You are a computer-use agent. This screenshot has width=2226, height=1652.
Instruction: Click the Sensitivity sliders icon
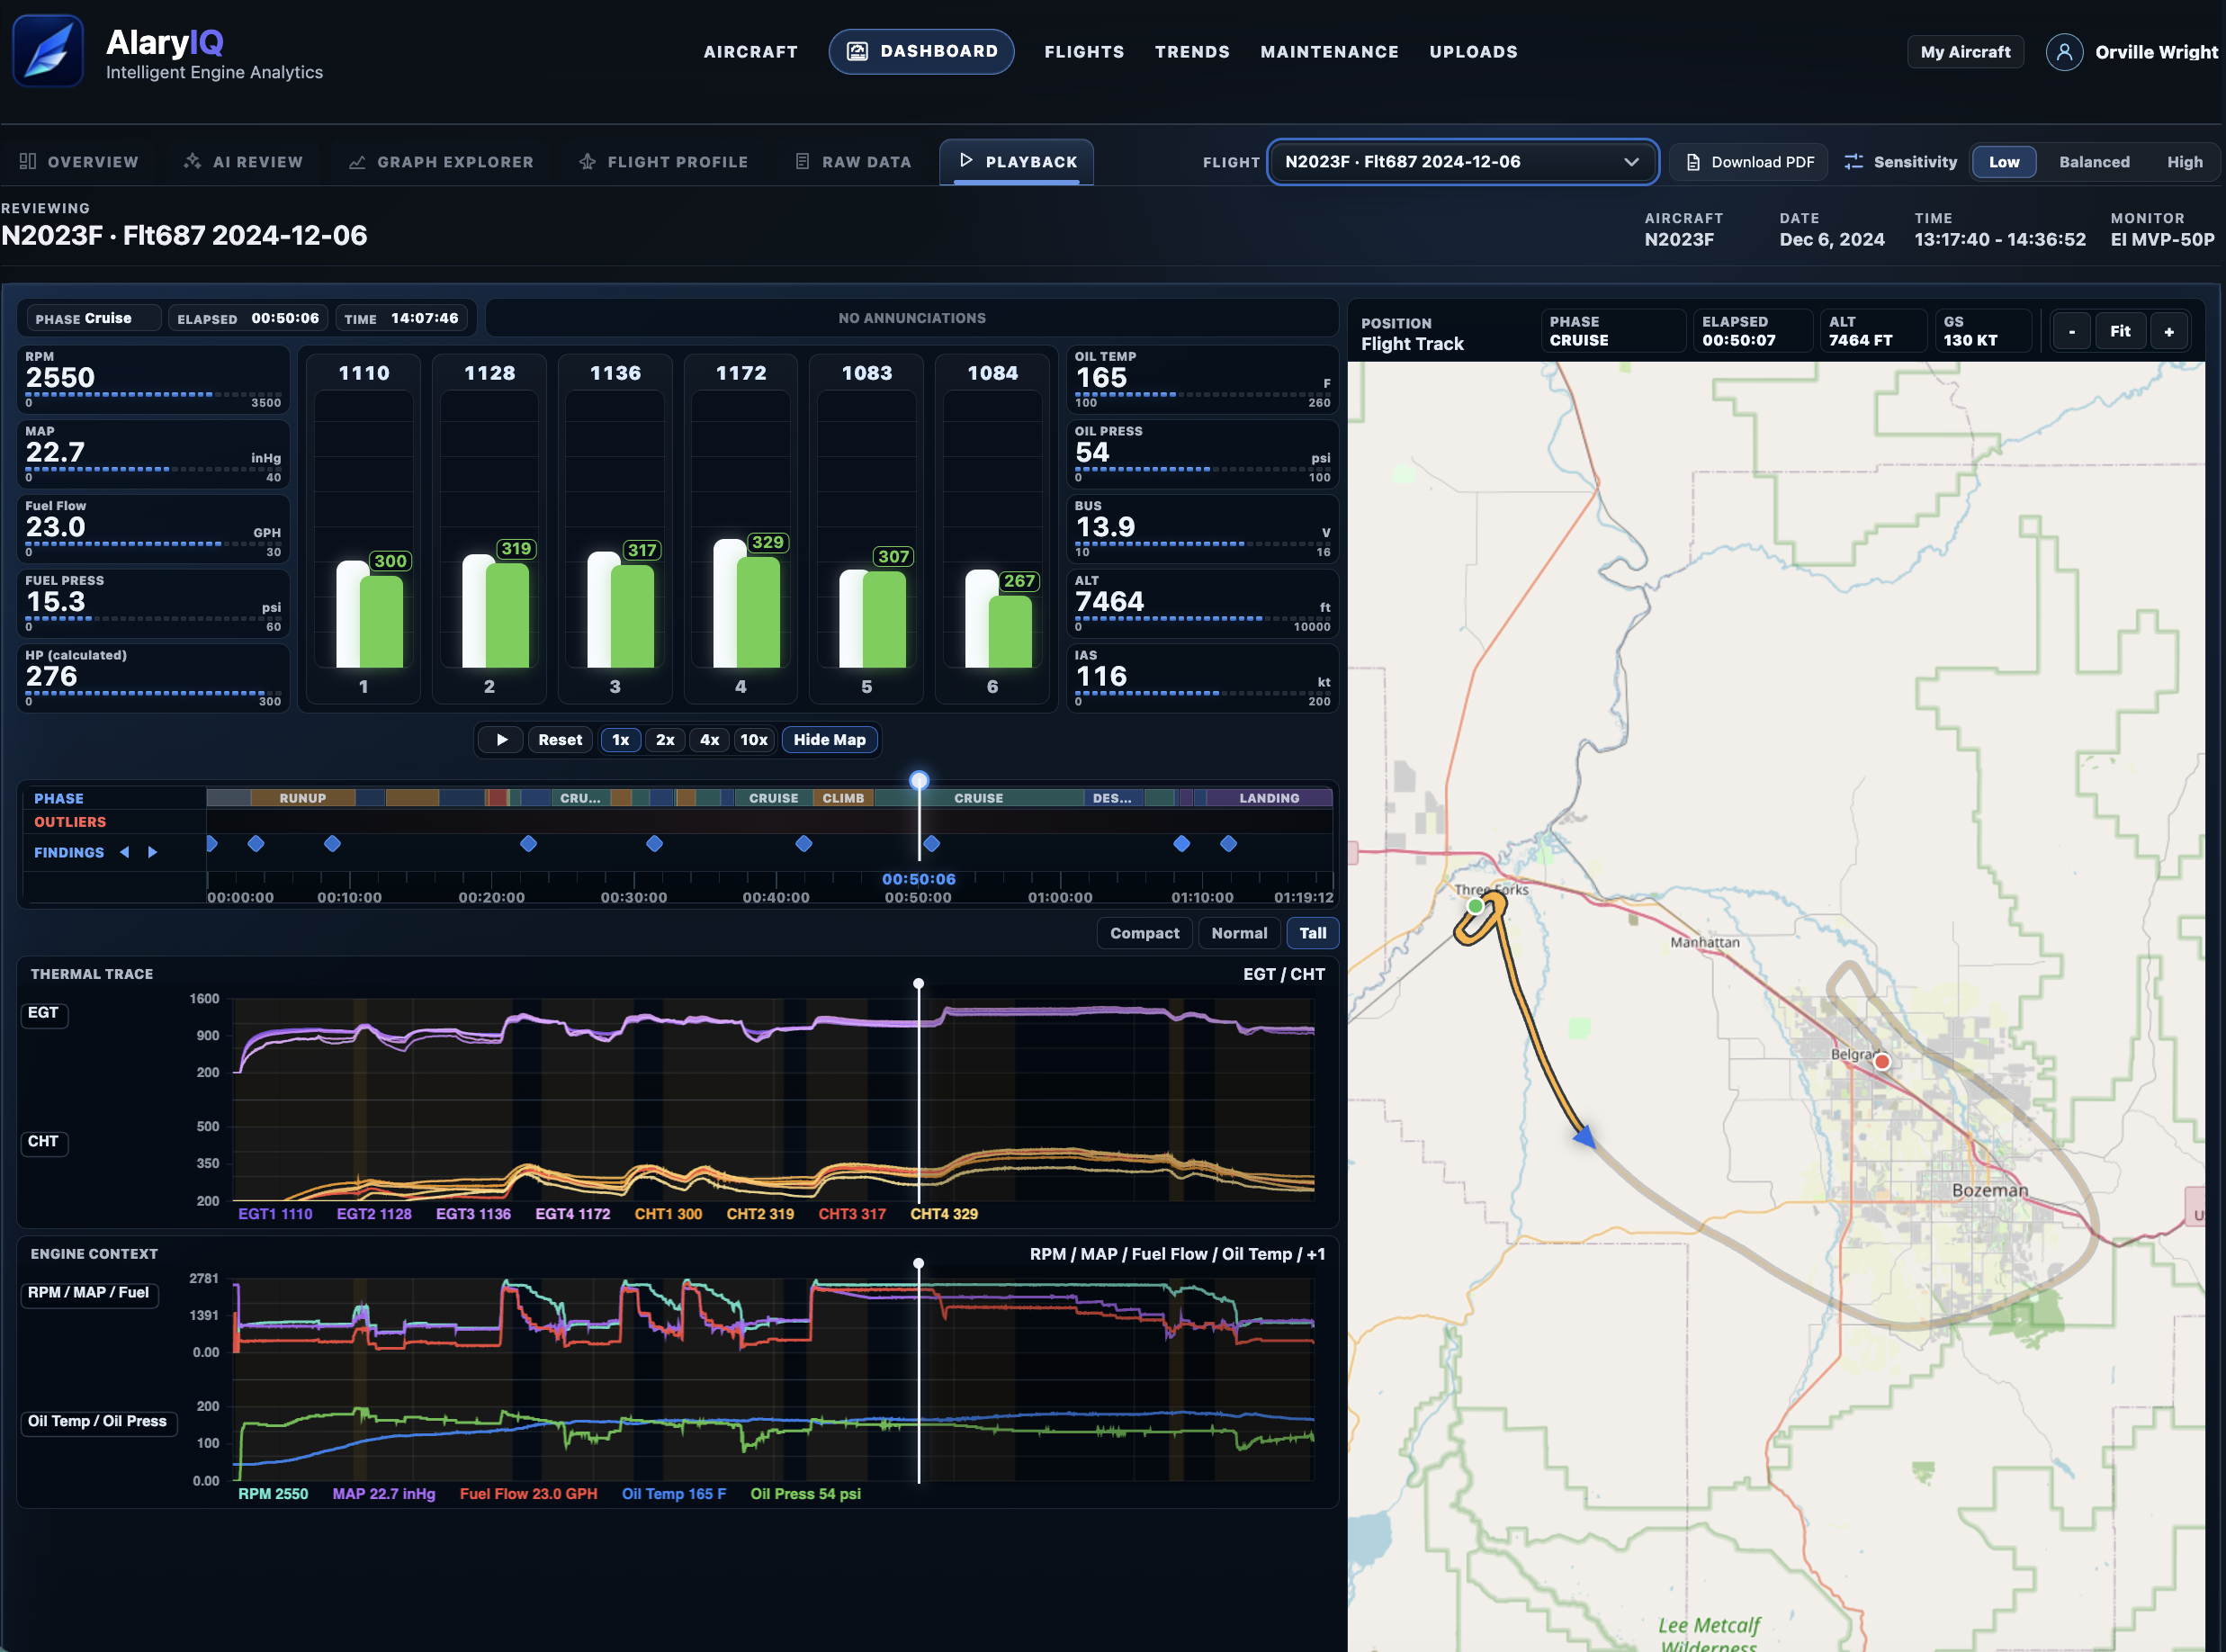tap(1853, 162)
